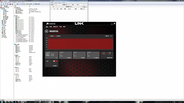Select the Home tab in Corsair Link

click(47, 27)
